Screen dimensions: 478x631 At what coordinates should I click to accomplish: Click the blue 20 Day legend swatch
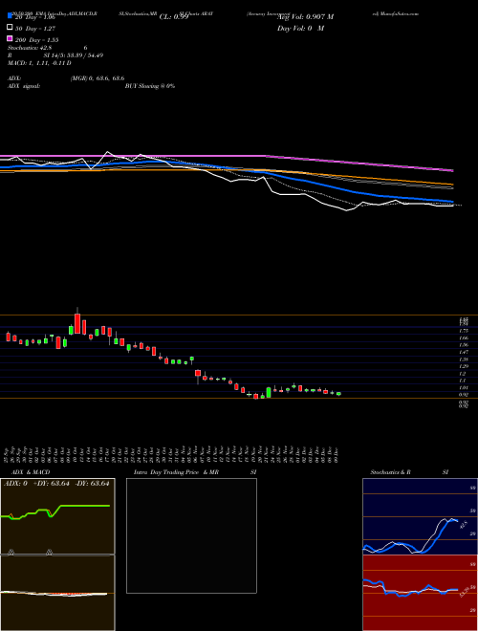click(10, 16)
